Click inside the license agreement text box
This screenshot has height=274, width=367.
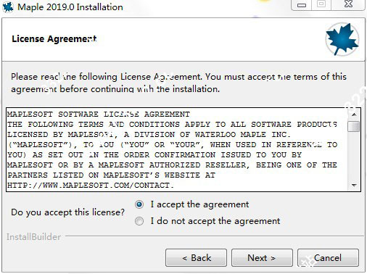(177, 149)
